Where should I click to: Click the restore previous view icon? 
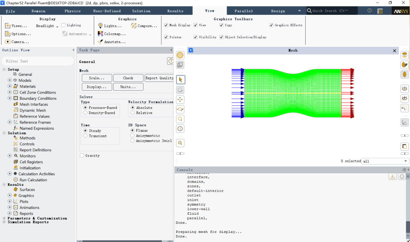(405, 108)
